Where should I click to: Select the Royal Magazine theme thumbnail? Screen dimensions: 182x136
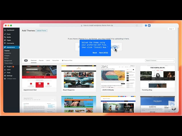pyautogui.click(x=79, y=76)
